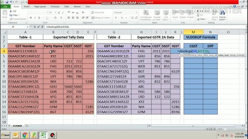Click Decrease Decimal icon

[136, 18]
